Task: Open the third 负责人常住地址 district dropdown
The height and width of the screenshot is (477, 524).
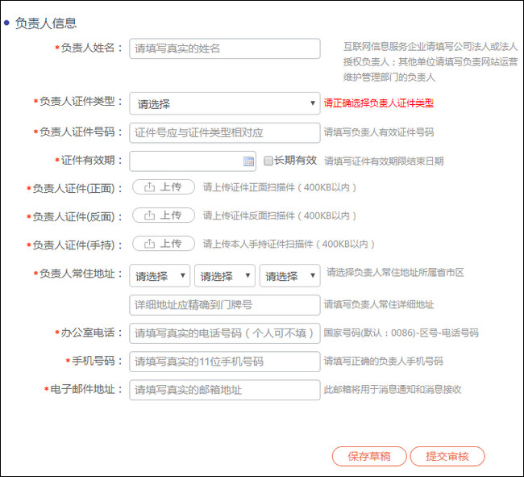Action: pos(289,276)
